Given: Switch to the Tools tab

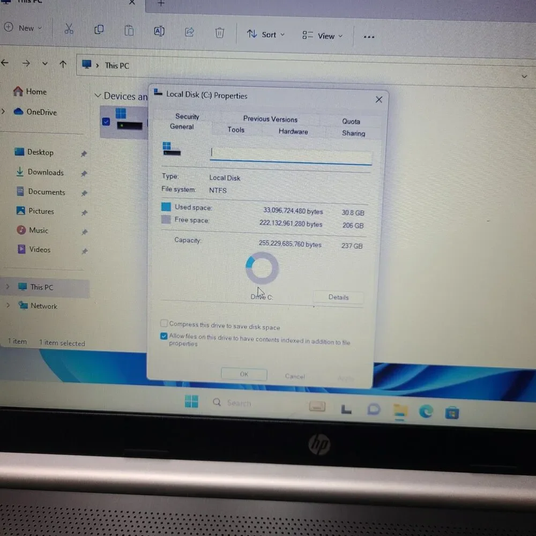Looking at the screenshot, I should pos(236,130).
